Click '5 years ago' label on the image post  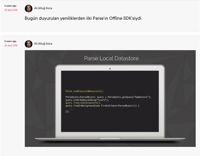pyautogui.click(x=10, y=41)
